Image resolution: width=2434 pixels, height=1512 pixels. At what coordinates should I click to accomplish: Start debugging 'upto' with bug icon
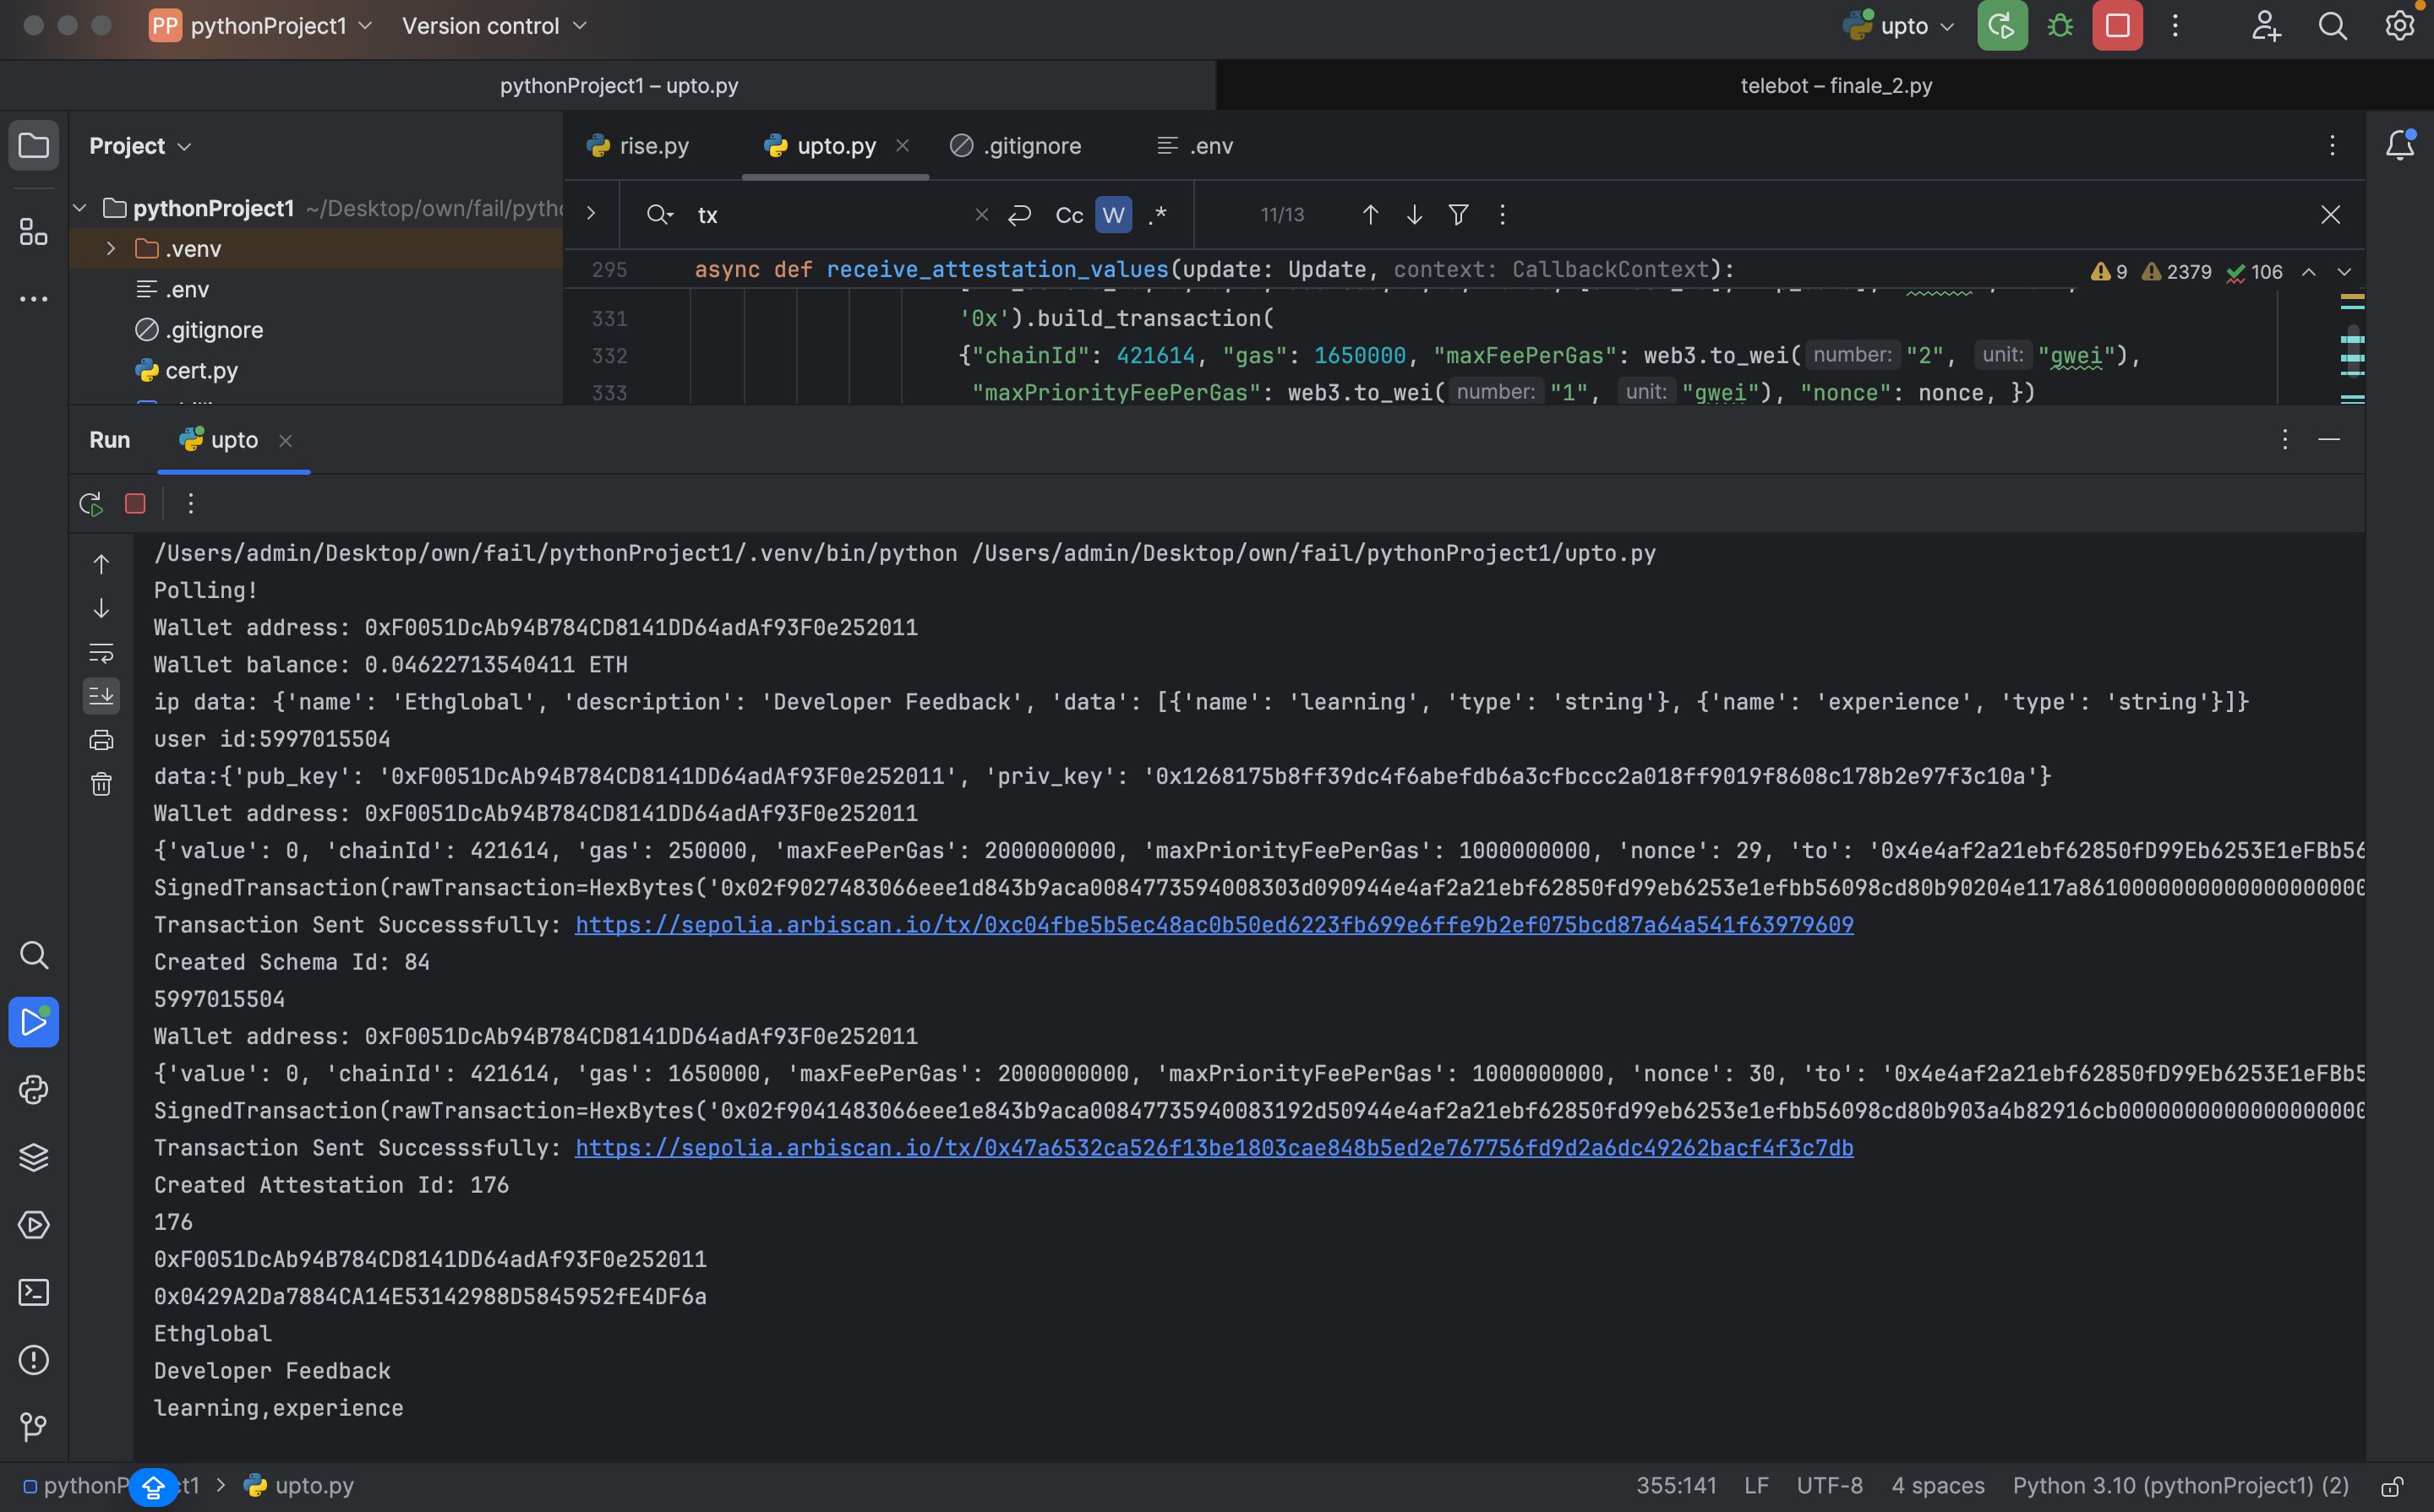[2060, 26]
